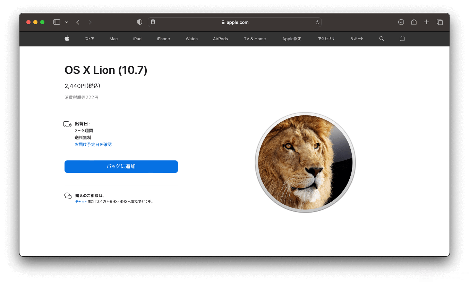Open the AirPods menu item
This screenshot has height=282, width=469.
[x=220, y=39]
